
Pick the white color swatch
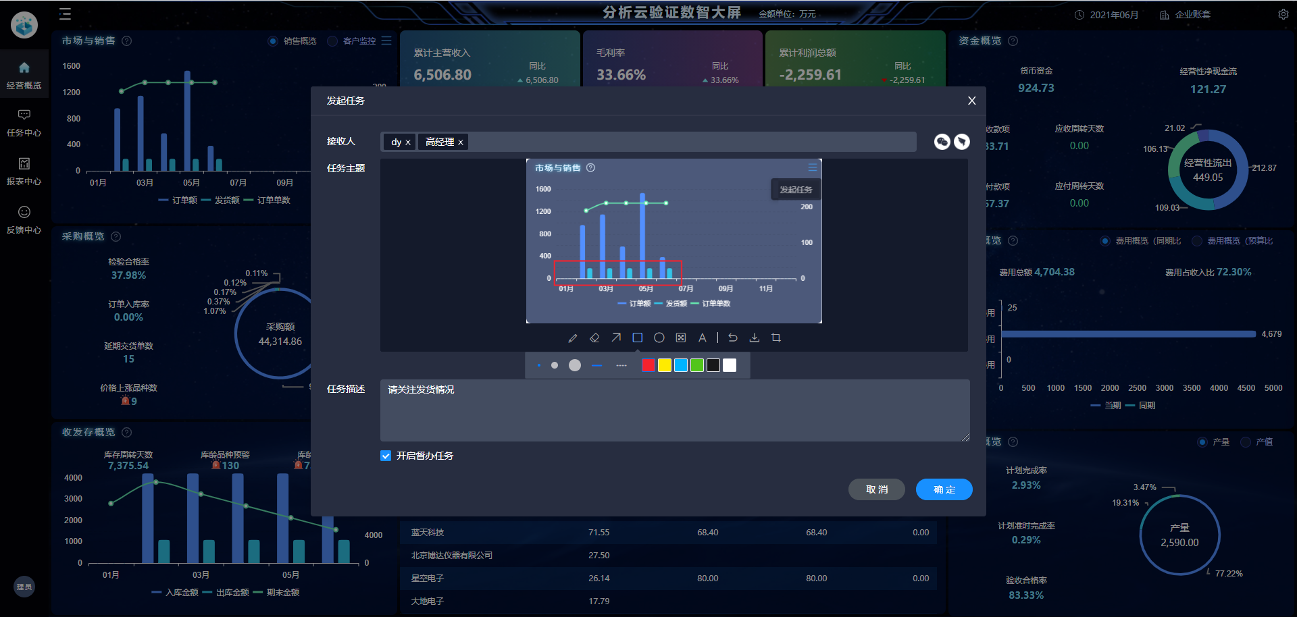[x=730, y=365]
